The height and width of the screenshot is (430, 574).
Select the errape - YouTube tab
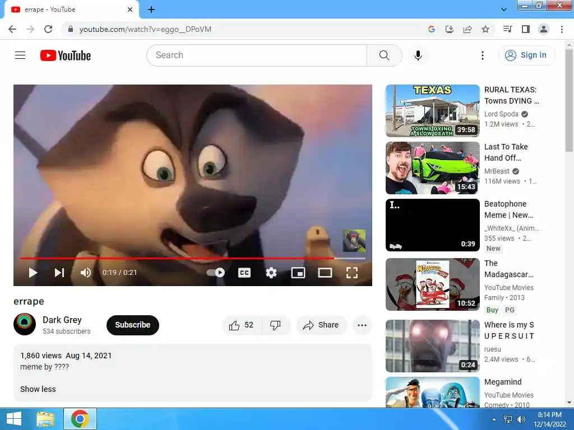coord(71,10)
